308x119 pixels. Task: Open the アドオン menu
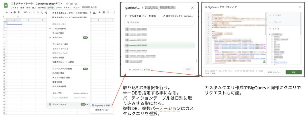(x=68, y=8)
